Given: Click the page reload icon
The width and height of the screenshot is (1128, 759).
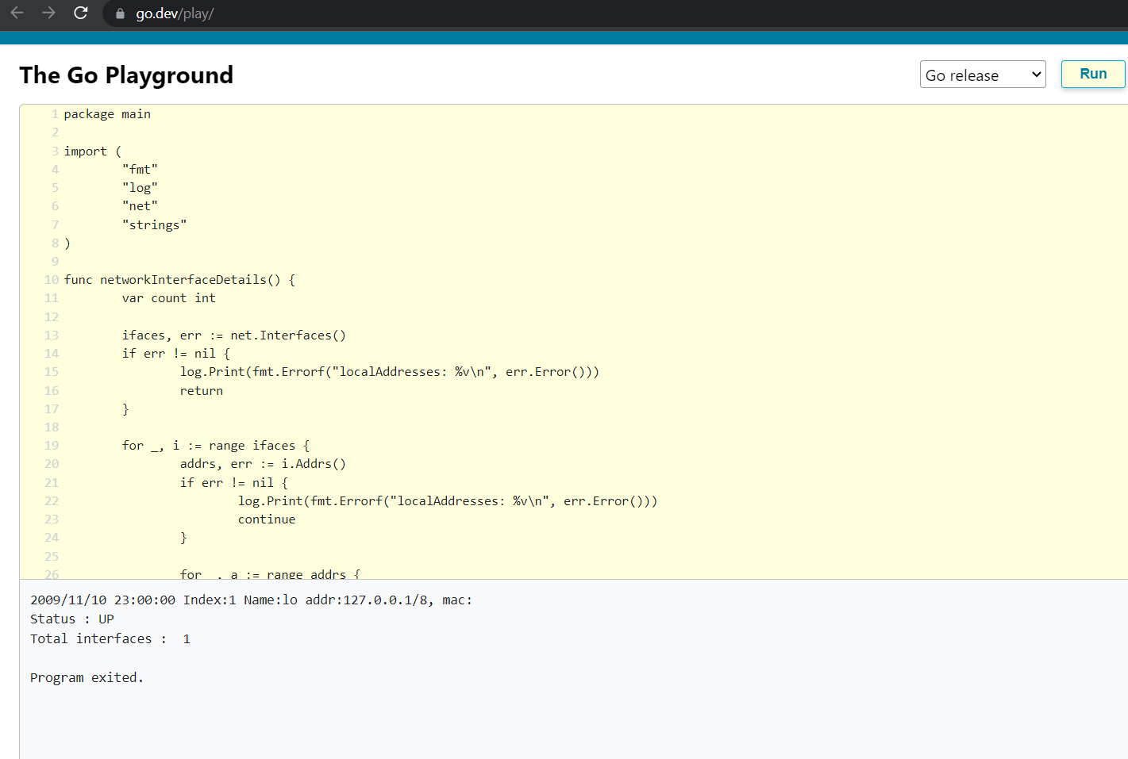Looking at the screenshot, I should [x=80, y=13].
